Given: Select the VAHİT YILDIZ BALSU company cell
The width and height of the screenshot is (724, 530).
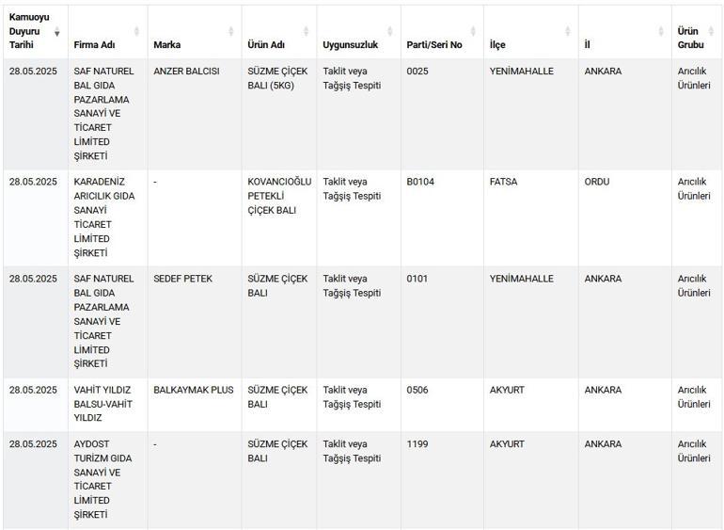Looking at the screenshot, I should tap(103, 403).
